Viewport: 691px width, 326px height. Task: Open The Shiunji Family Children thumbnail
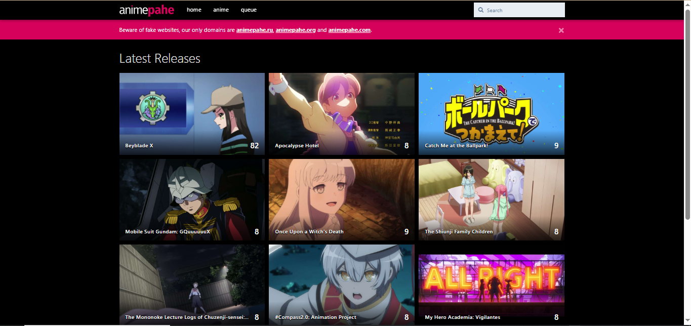492,199
